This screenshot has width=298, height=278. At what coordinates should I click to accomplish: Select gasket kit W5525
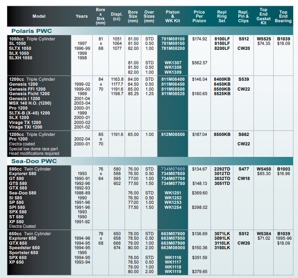coord(264,39)
